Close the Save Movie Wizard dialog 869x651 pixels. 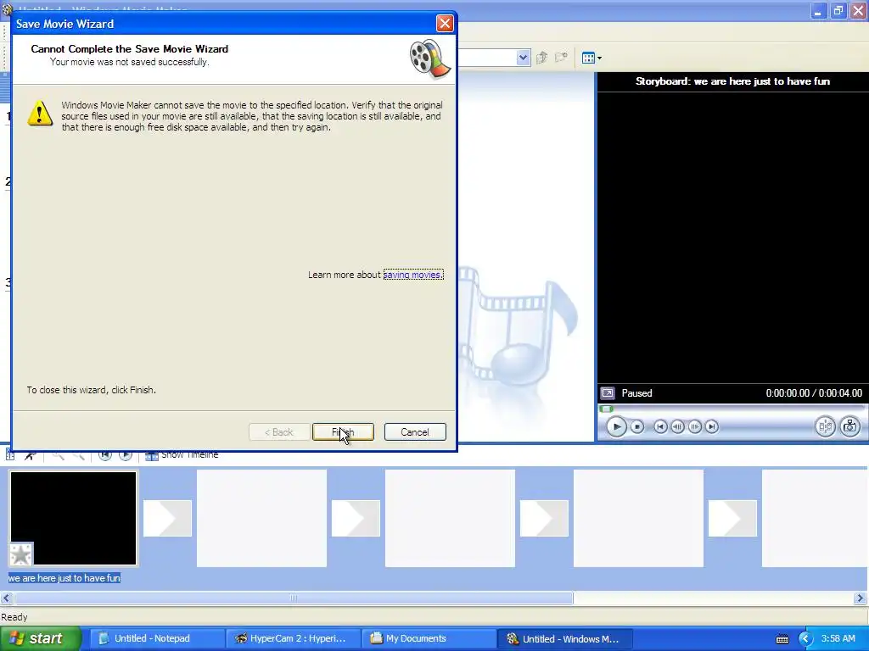point(445,23)
